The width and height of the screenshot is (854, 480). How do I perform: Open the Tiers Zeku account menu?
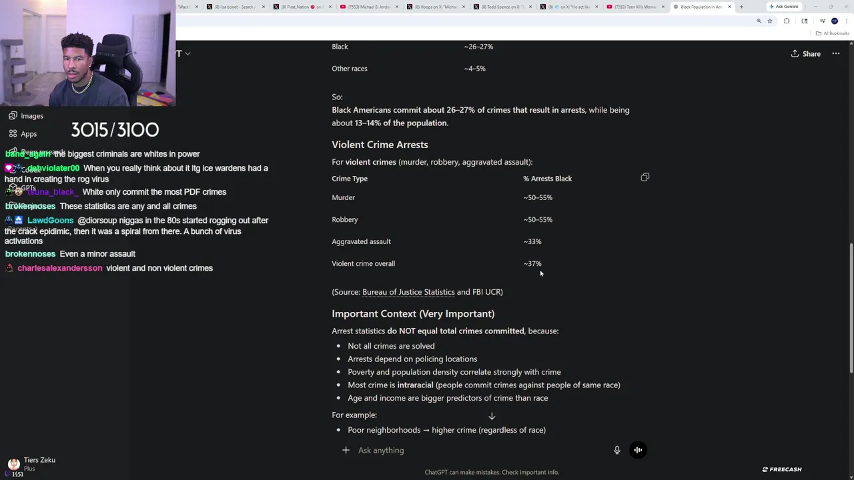30,463
